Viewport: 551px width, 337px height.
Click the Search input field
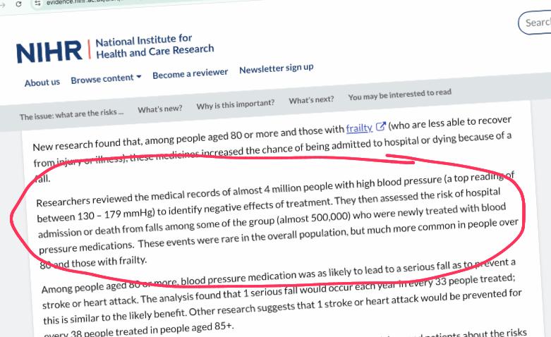coord(538,23)
